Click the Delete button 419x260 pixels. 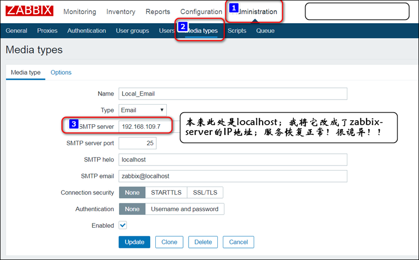click(x=203, y=242)
